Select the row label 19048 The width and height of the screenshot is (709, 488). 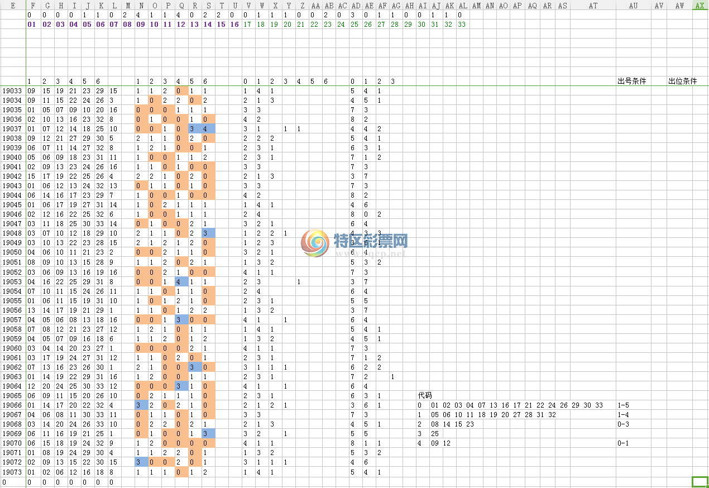[x=12, y=233]
